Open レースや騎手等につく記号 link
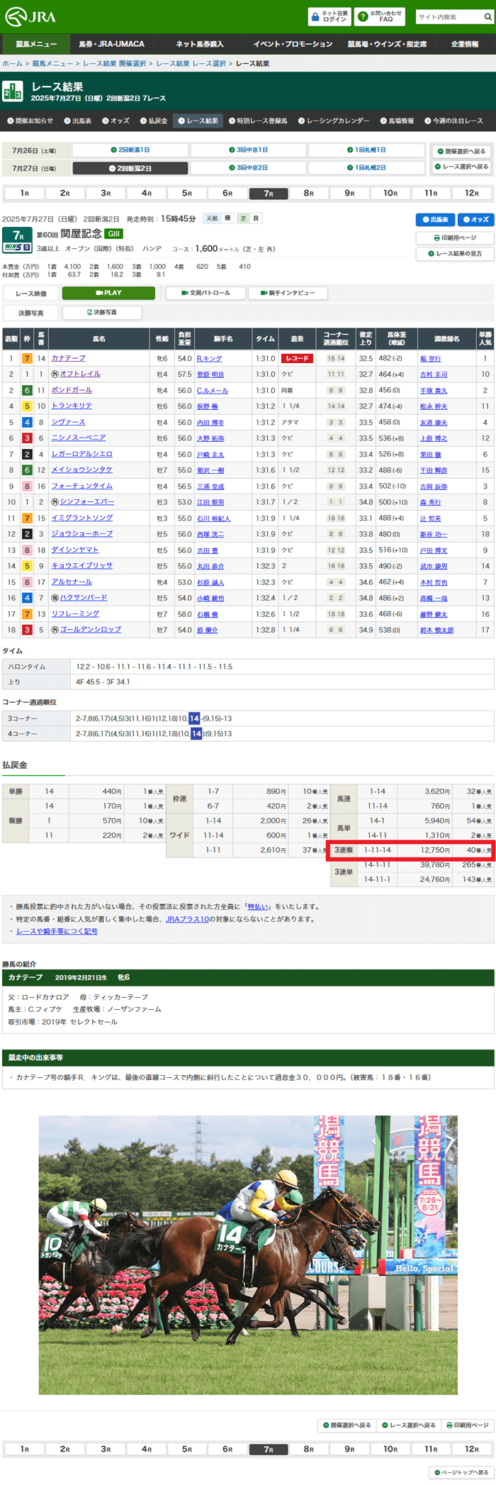The width and height of the screenshot is (496, 1485). click(57, 931)
